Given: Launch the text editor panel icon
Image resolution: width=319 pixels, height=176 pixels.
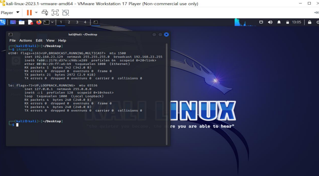Looking at the screenshot, I should point(30,22).
